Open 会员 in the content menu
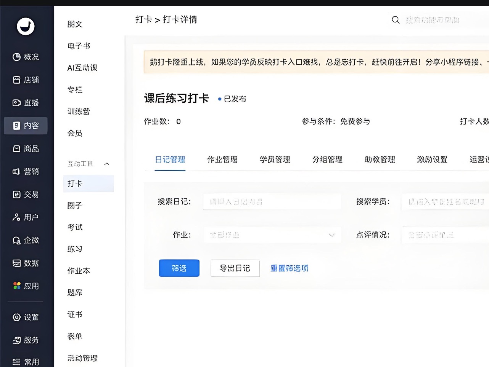Screen dimensions: 489x367 point(75,133)
